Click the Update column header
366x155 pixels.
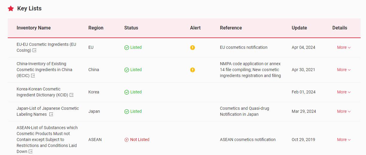(299, 28)
